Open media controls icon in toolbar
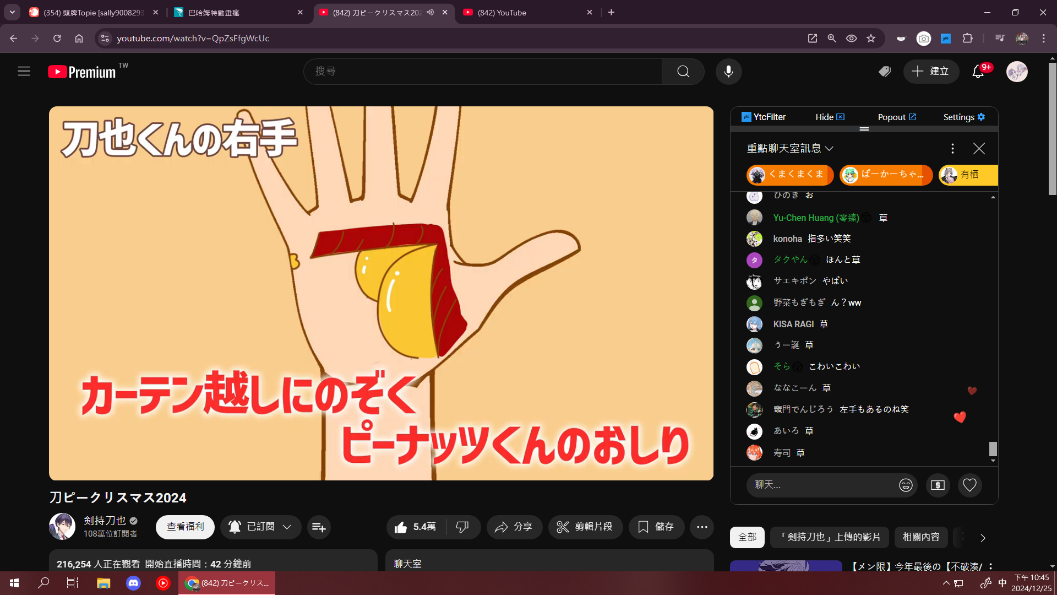Screen dimensions: 1057x595 pyautogui.click(x=1000, y=38)
